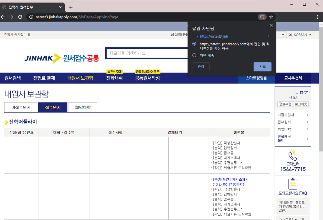This screenshot has height=220, width=323.
Task: Open the 스마트경쟁률 menu
Action: 256,78
